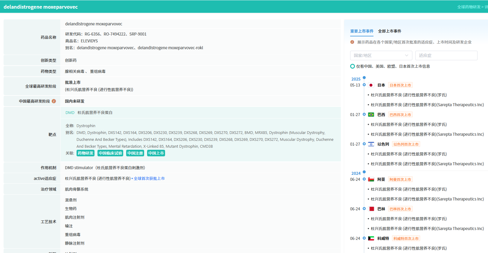Click the DMD target link
Viewport: 488px width, 253px height.
point(70,113)
